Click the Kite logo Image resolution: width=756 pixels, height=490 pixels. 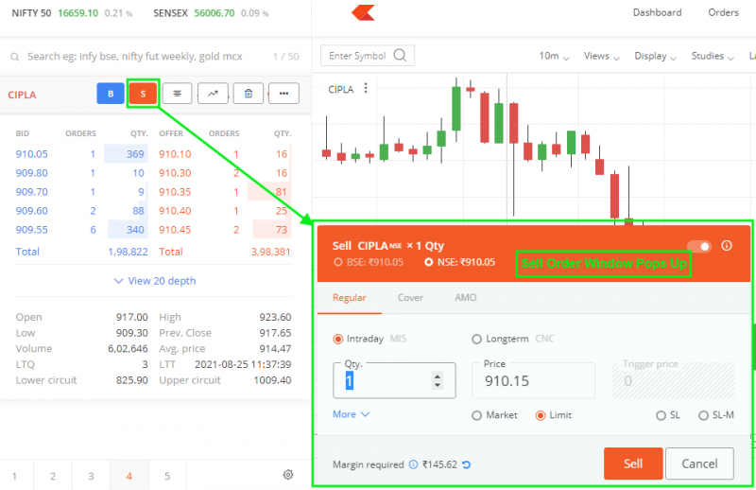click(364, 12)
